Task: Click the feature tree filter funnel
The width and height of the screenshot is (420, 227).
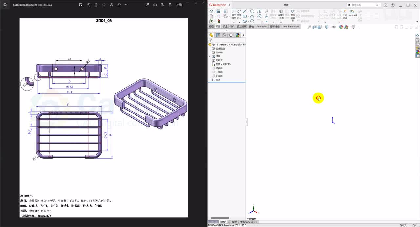Action: (x=210, y=40)
